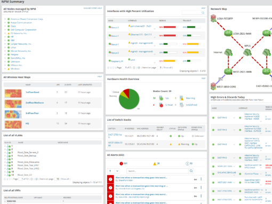The height and width of the screenshot is (204, 272).
Task: Click the Internet cloud icon on map
Action: [228, 52]
